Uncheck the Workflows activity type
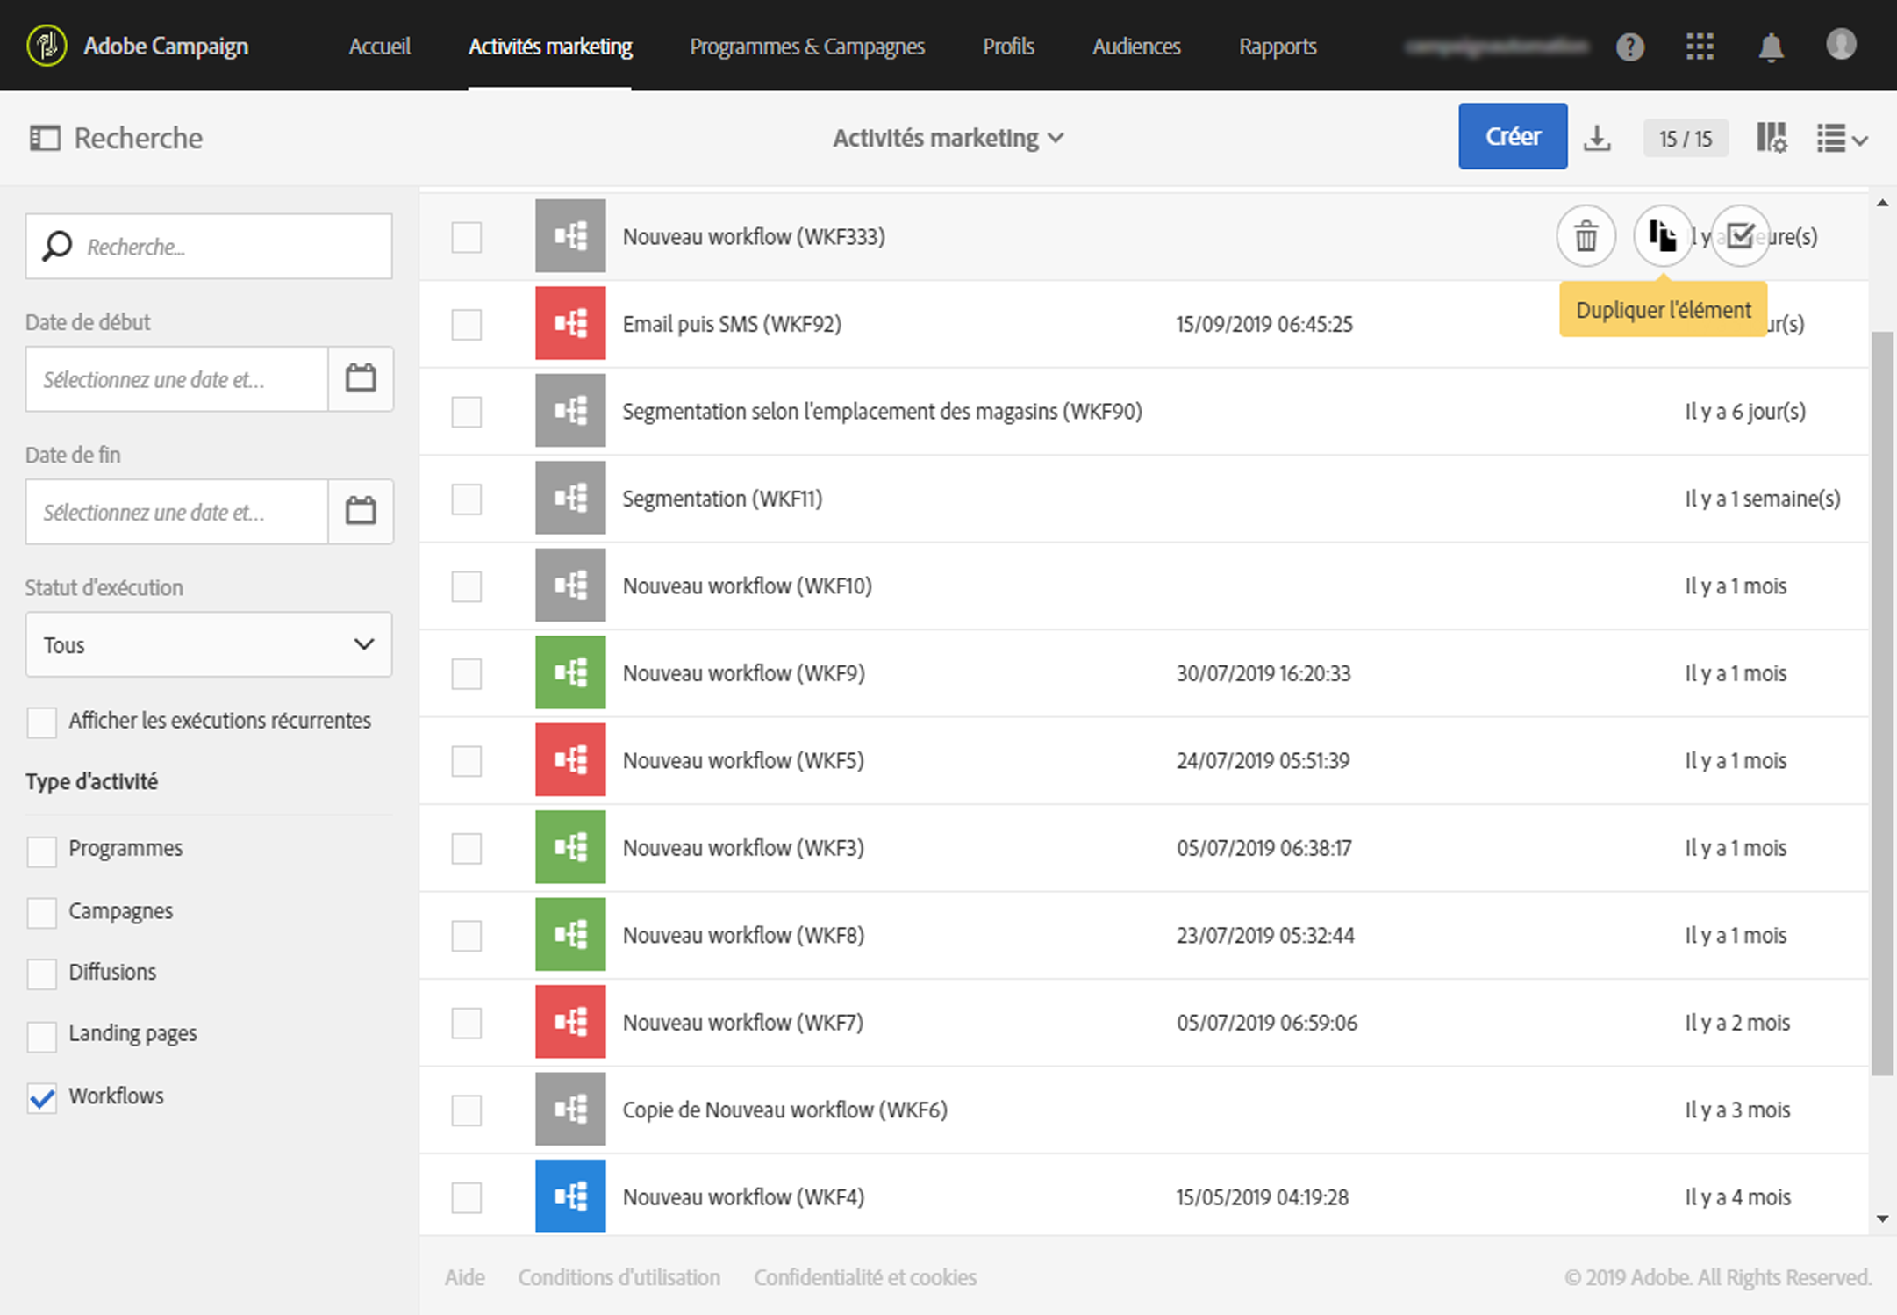Screen dimensions: 1897x1315 [x=42, y=1097]
